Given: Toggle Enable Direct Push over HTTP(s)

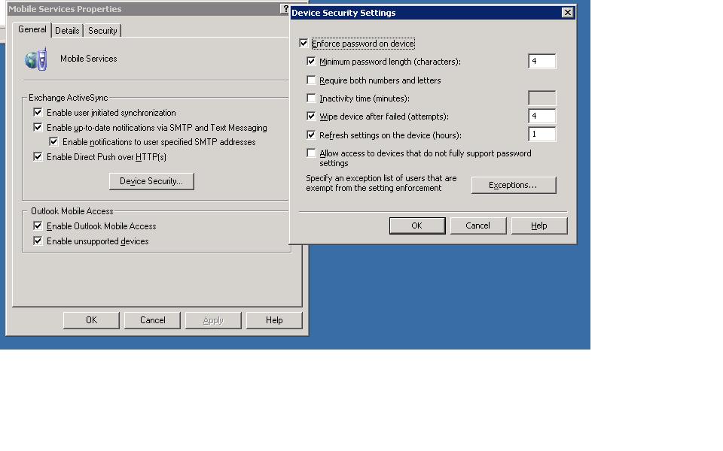Looking at the screenshot, I should point(38,157).
